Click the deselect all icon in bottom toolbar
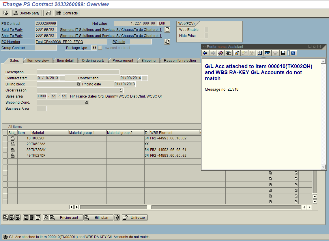 (38, 218)
